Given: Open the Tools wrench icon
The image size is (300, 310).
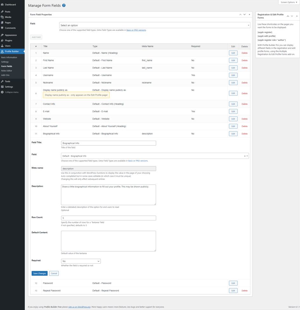Looking at the screenshot, I should click(x=2, y=81).
